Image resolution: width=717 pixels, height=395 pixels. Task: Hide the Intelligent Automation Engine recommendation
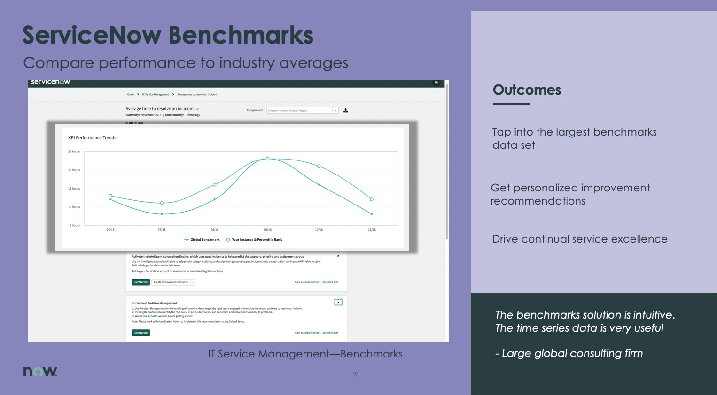[338, 256]
